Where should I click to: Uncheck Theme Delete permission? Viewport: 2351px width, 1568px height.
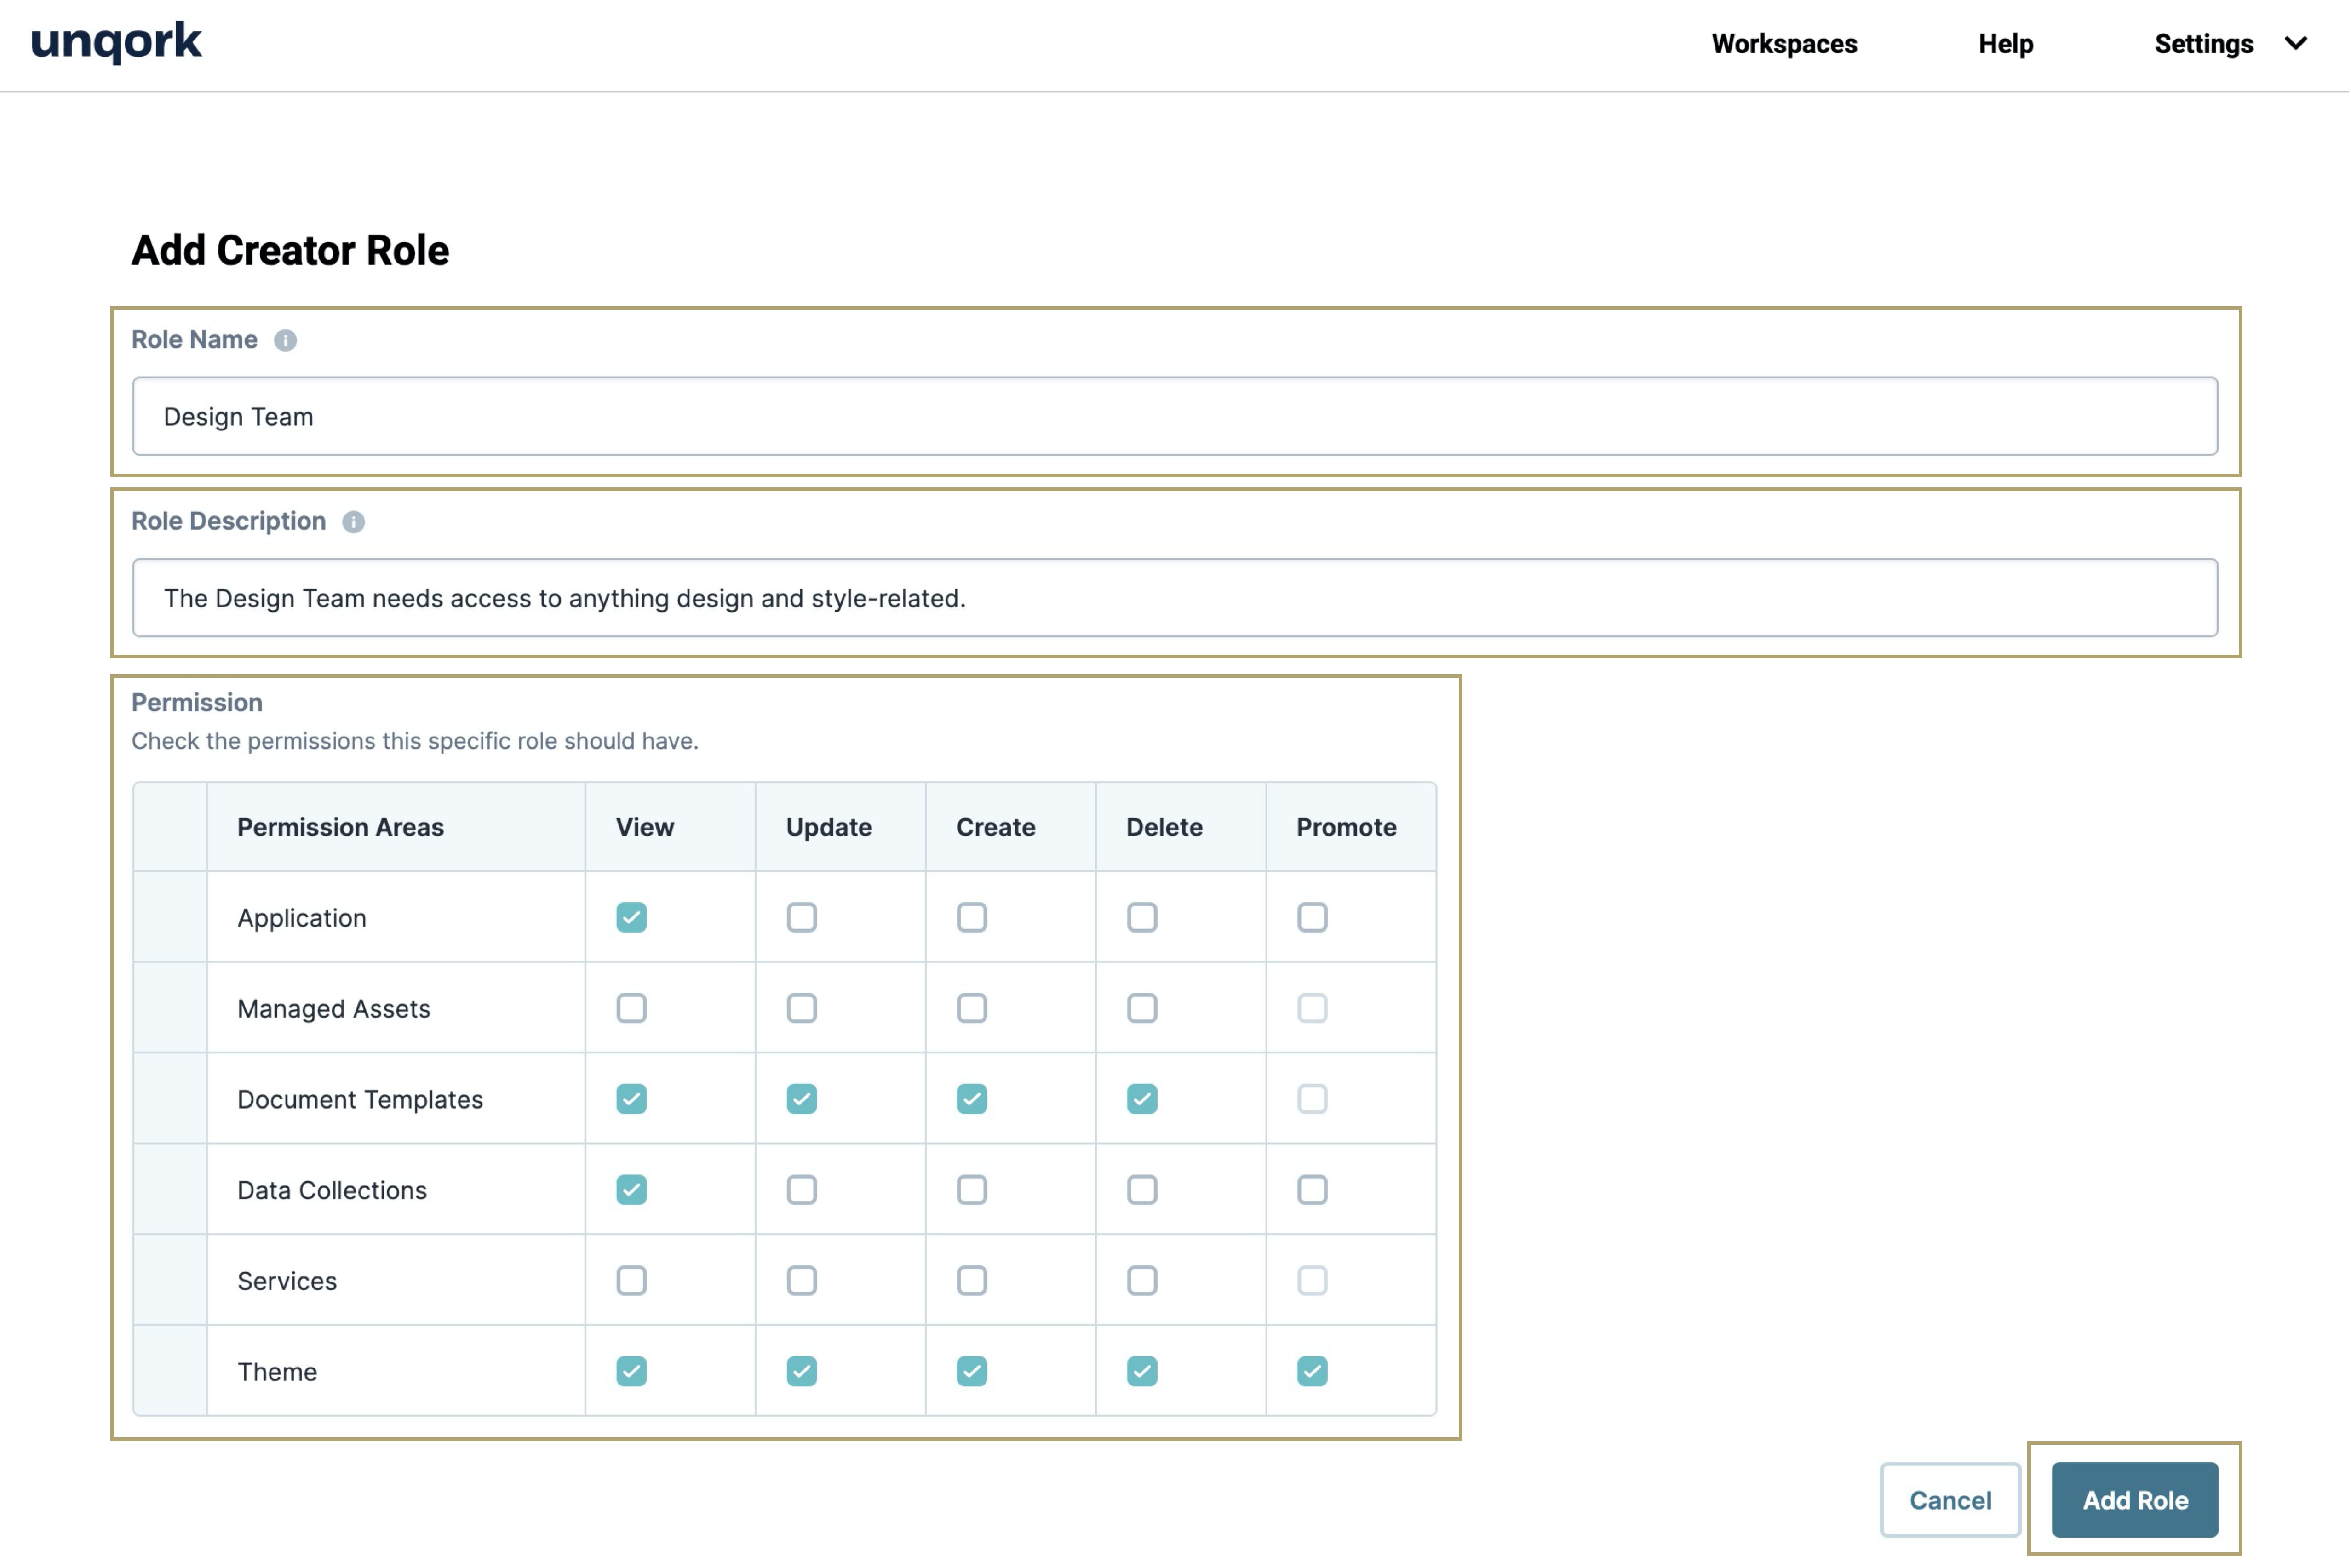(x=1142, y=1372)
